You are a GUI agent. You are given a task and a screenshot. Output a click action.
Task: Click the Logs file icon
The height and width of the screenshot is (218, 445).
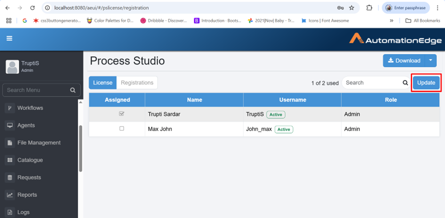click(x=10, y=212)
